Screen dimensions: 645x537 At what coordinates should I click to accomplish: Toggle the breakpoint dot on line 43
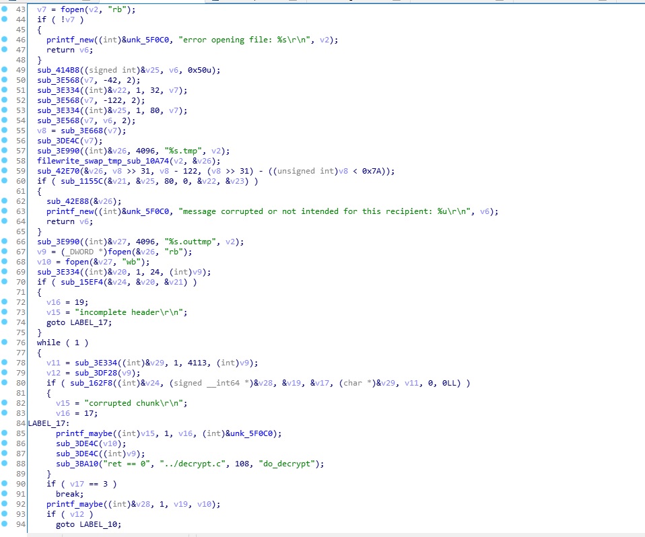[6, 9]
